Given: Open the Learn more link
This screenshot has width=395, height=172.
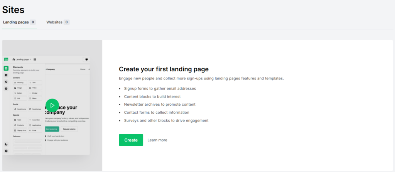Looking at the screenshot, I should tap(157, 140).
